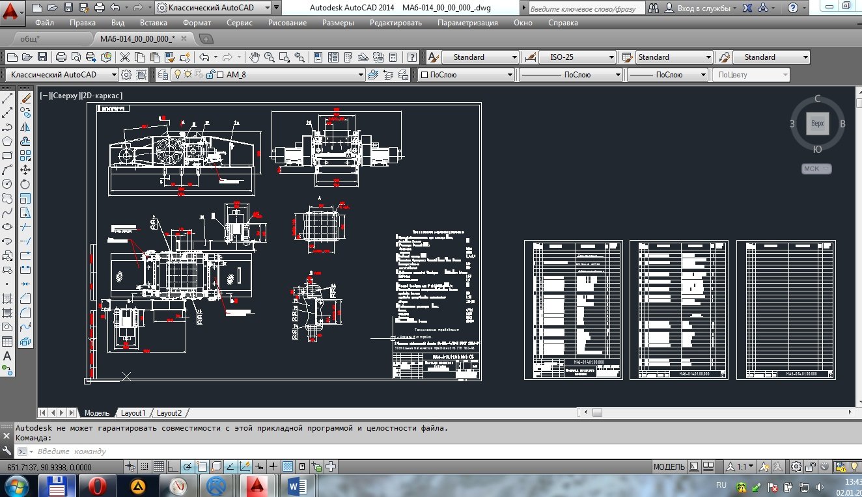The image size is (862, 497).
Task: Choose the Rotate tool
Action: click(25, 184)
